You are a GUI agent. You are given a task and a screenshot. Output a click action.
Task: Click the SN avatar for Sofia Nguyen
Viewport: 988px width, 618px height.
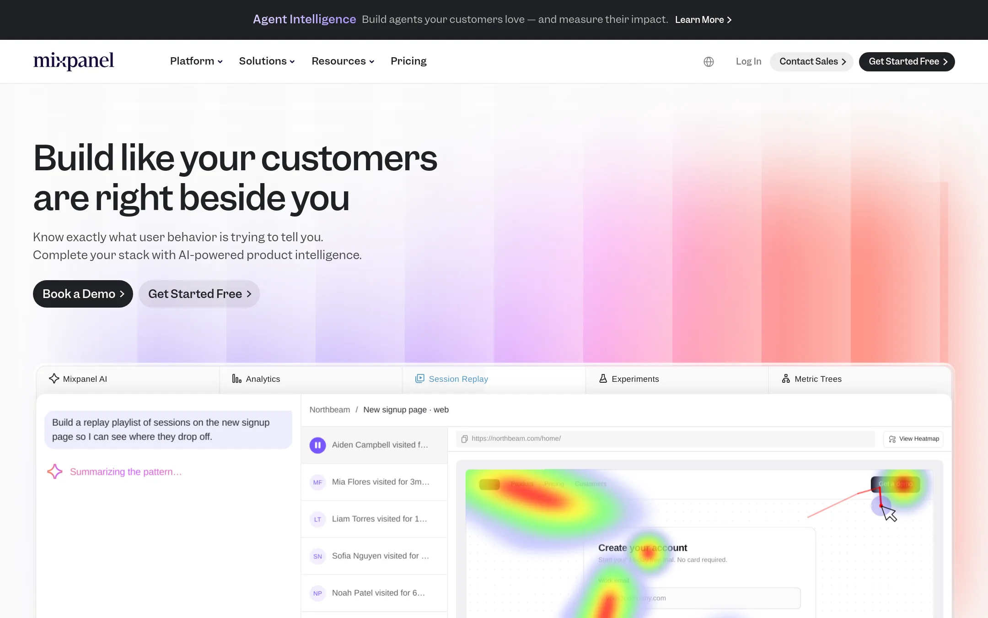pyautogui.click(x=317, y=556)
